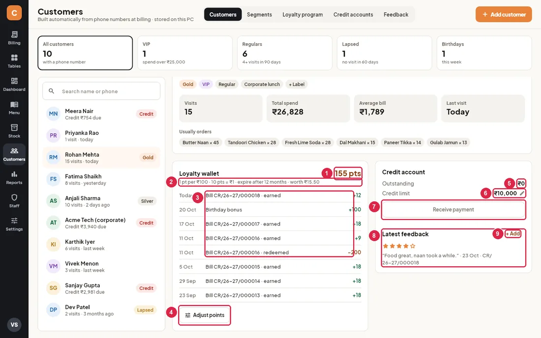Screen dimensions: 541x338
Task: Click the search magnifier icon
Action: point(52,91)
